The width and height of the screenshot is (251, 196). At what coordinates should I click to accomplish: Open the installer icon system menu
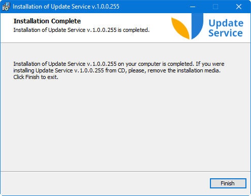[6, 7]
